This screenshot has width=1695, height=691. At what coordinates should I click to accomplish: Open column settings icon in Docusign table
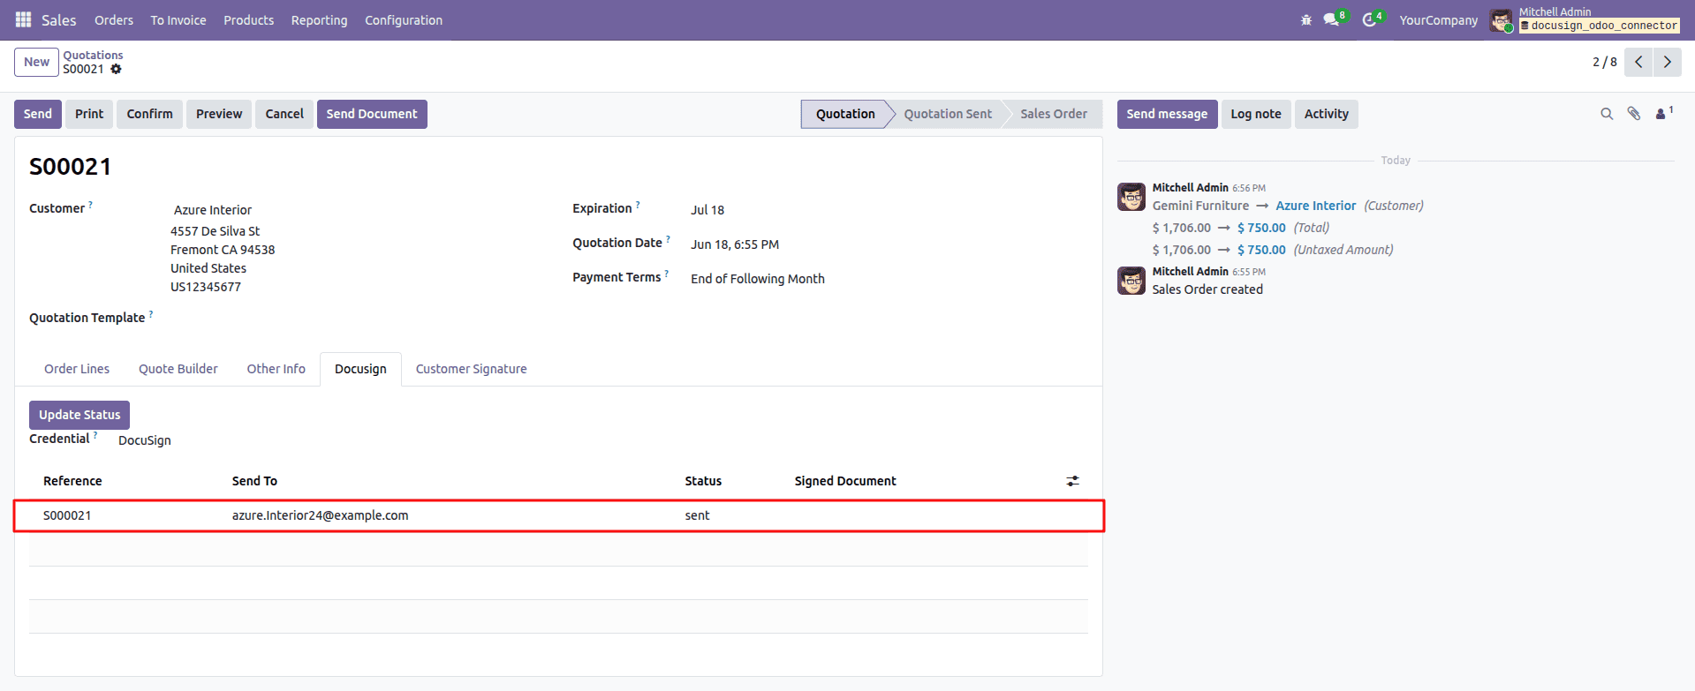click(1072, 481)
